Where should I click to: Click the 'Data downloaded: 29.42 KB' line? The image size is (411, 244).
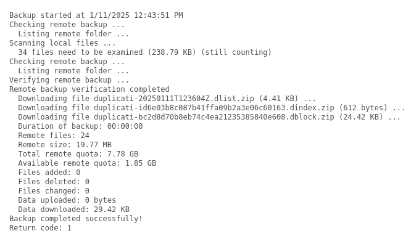pos(73,209)
